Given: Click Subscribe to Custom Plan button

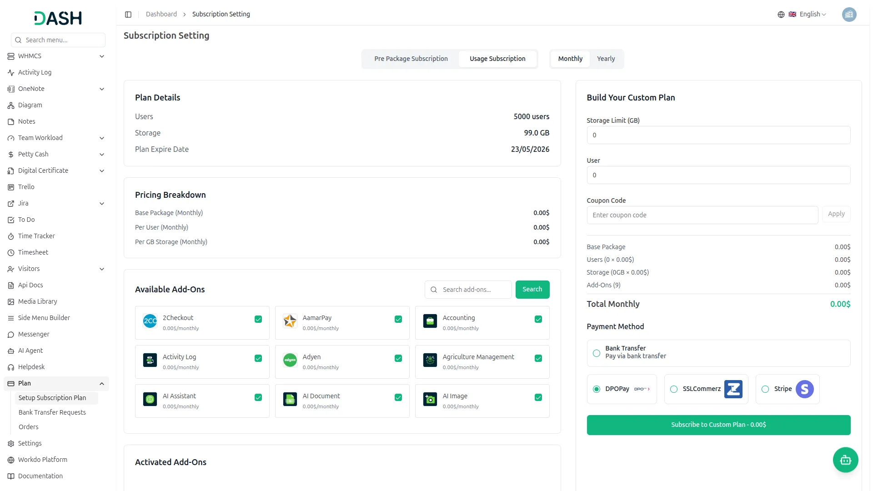Looking at the screenshot, I should (718, 425).
